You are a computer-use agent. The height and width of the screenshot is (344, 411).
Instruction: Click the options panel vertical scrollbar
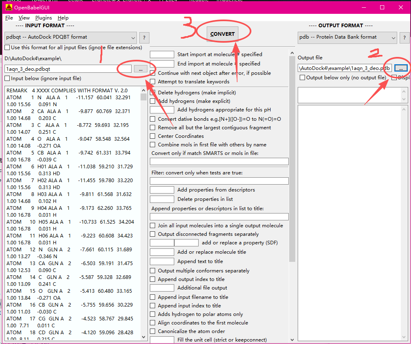tap(292, 163)
